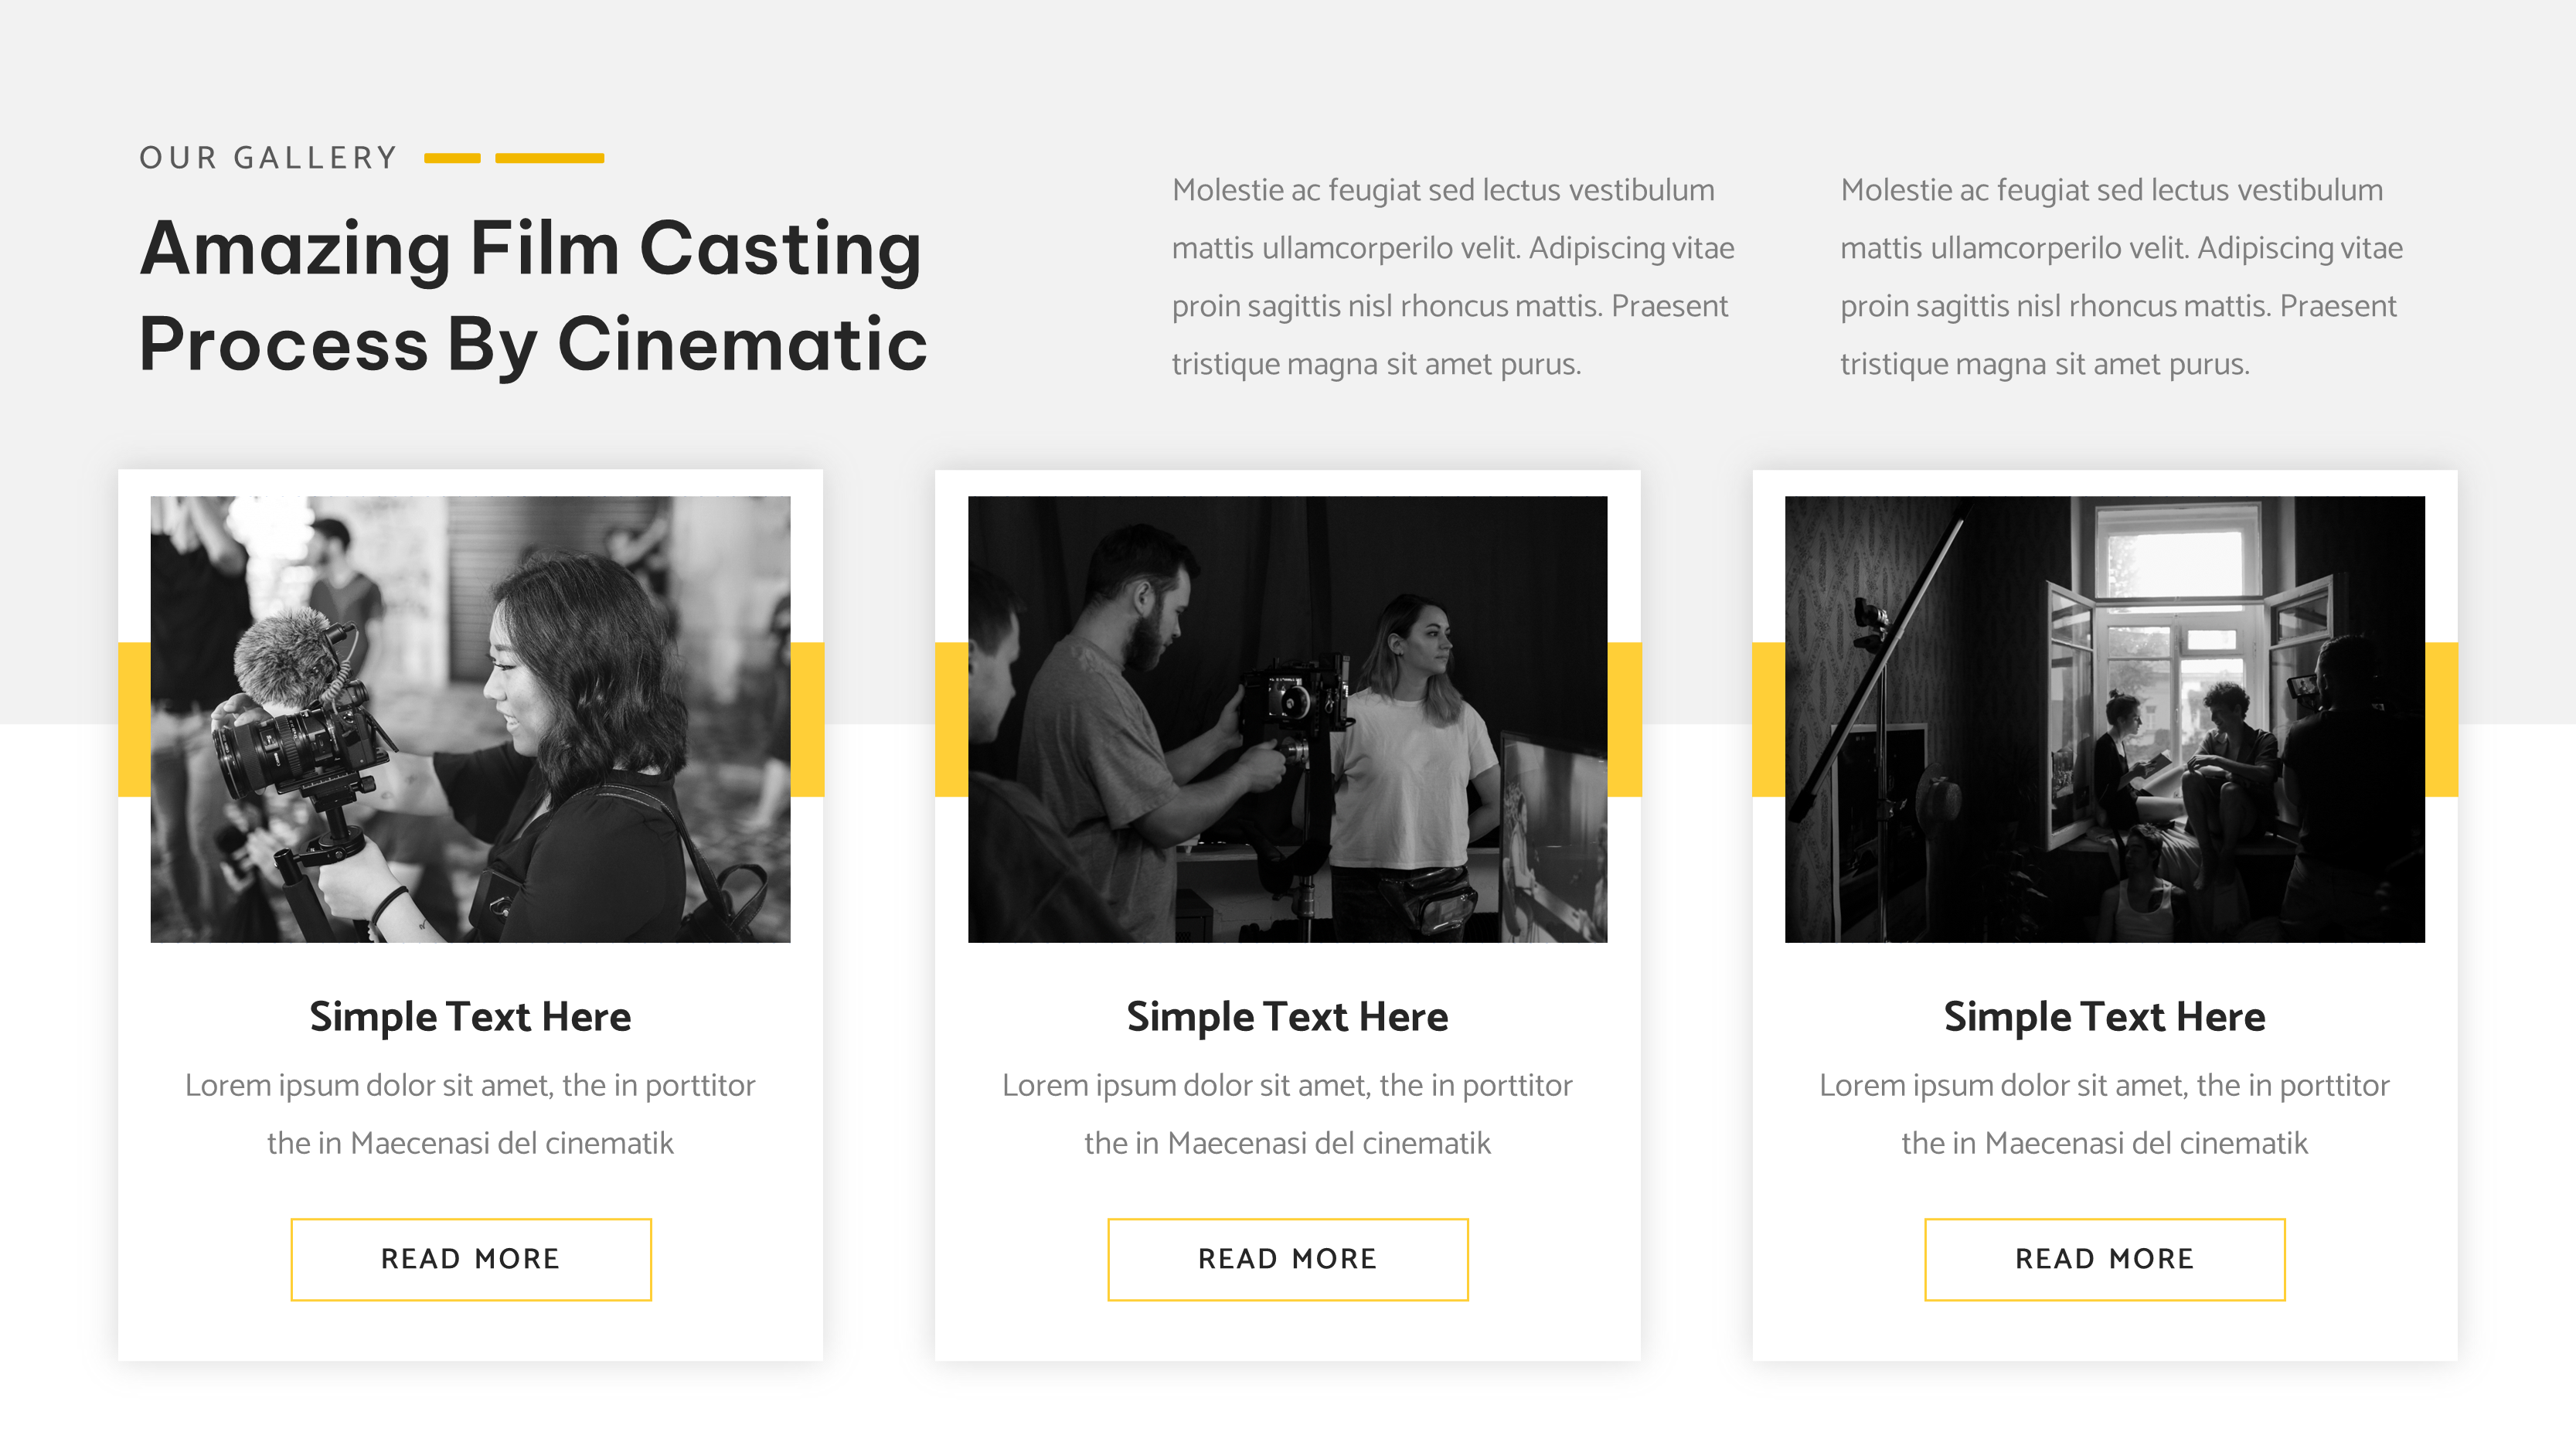Viewport: 2576px width, 1449px height.
Task: Click READ MORE on the first card
Action: (x=471, y=1259)
